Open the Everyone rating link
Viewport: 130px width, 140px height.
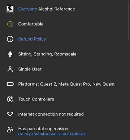click(27, 9)
